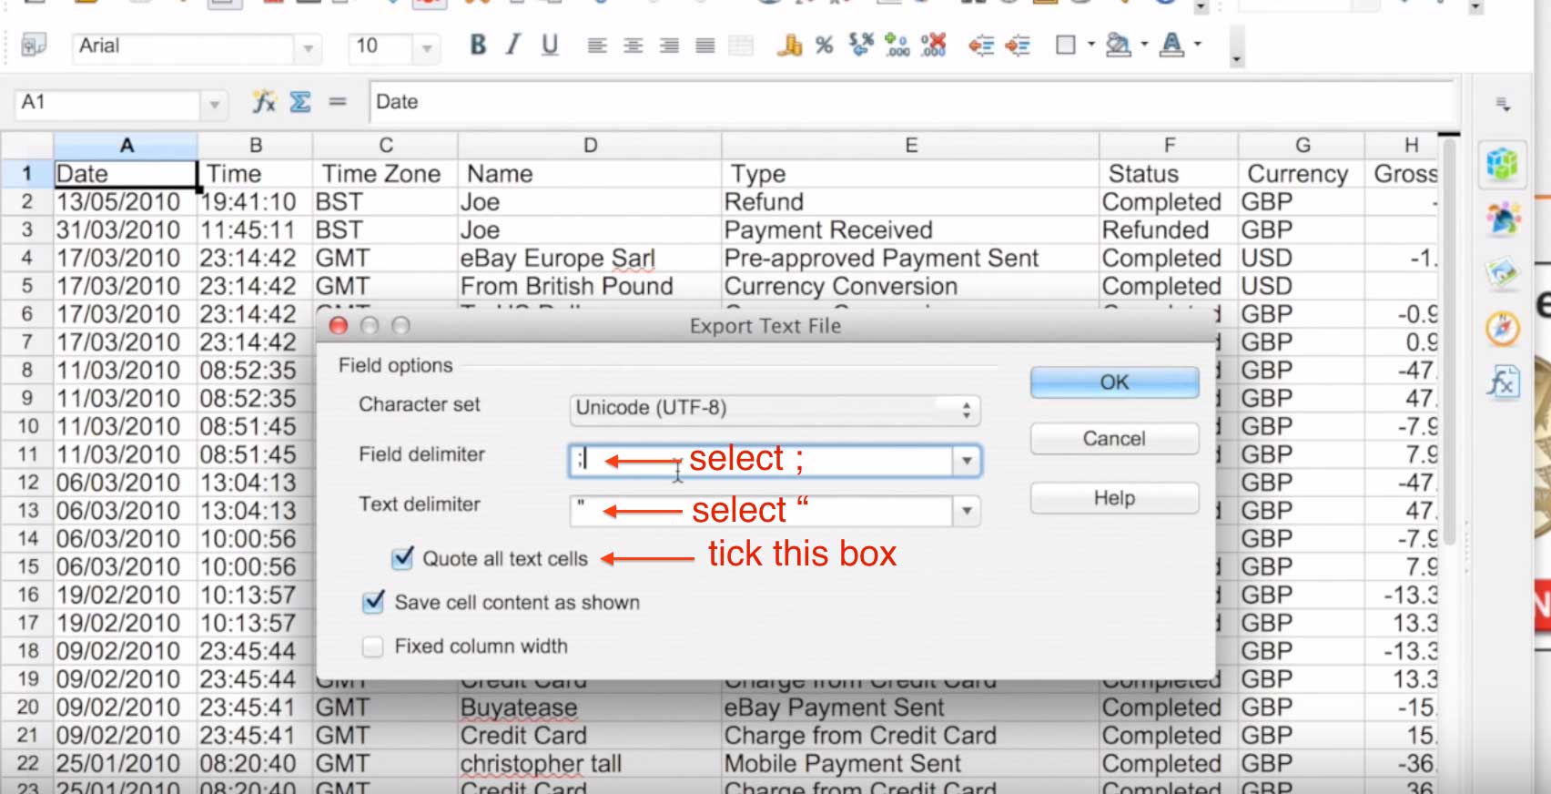Image resolution: width=1551 pixels, height=794 pixels.
Task: Apply background color fill icon
Action: (x=1119, y=45)
